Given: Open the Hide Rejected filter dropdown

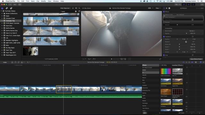Looking at the screenshot, I should click(65, 8).
